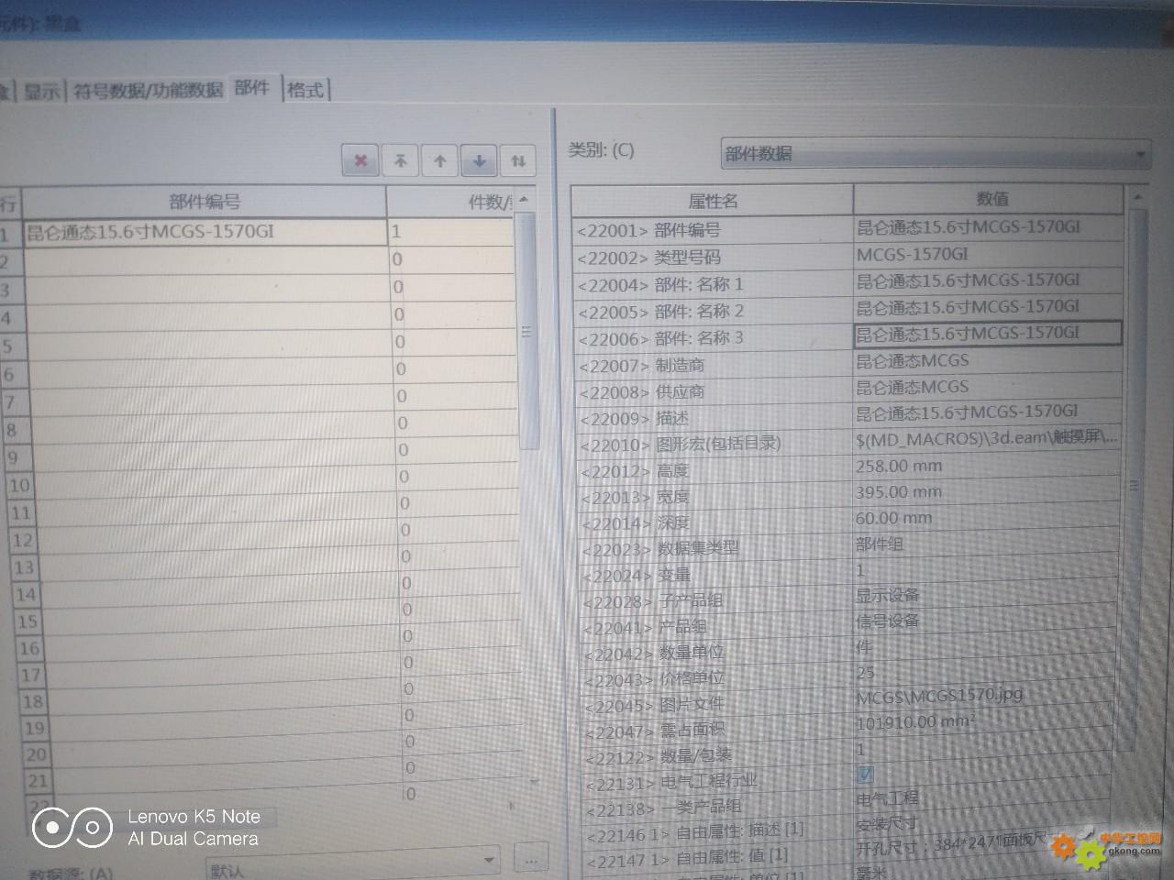Open the 数据源 dropdown showing 默认
This screenshot has height=880, width=1174.
click(353, 863)
